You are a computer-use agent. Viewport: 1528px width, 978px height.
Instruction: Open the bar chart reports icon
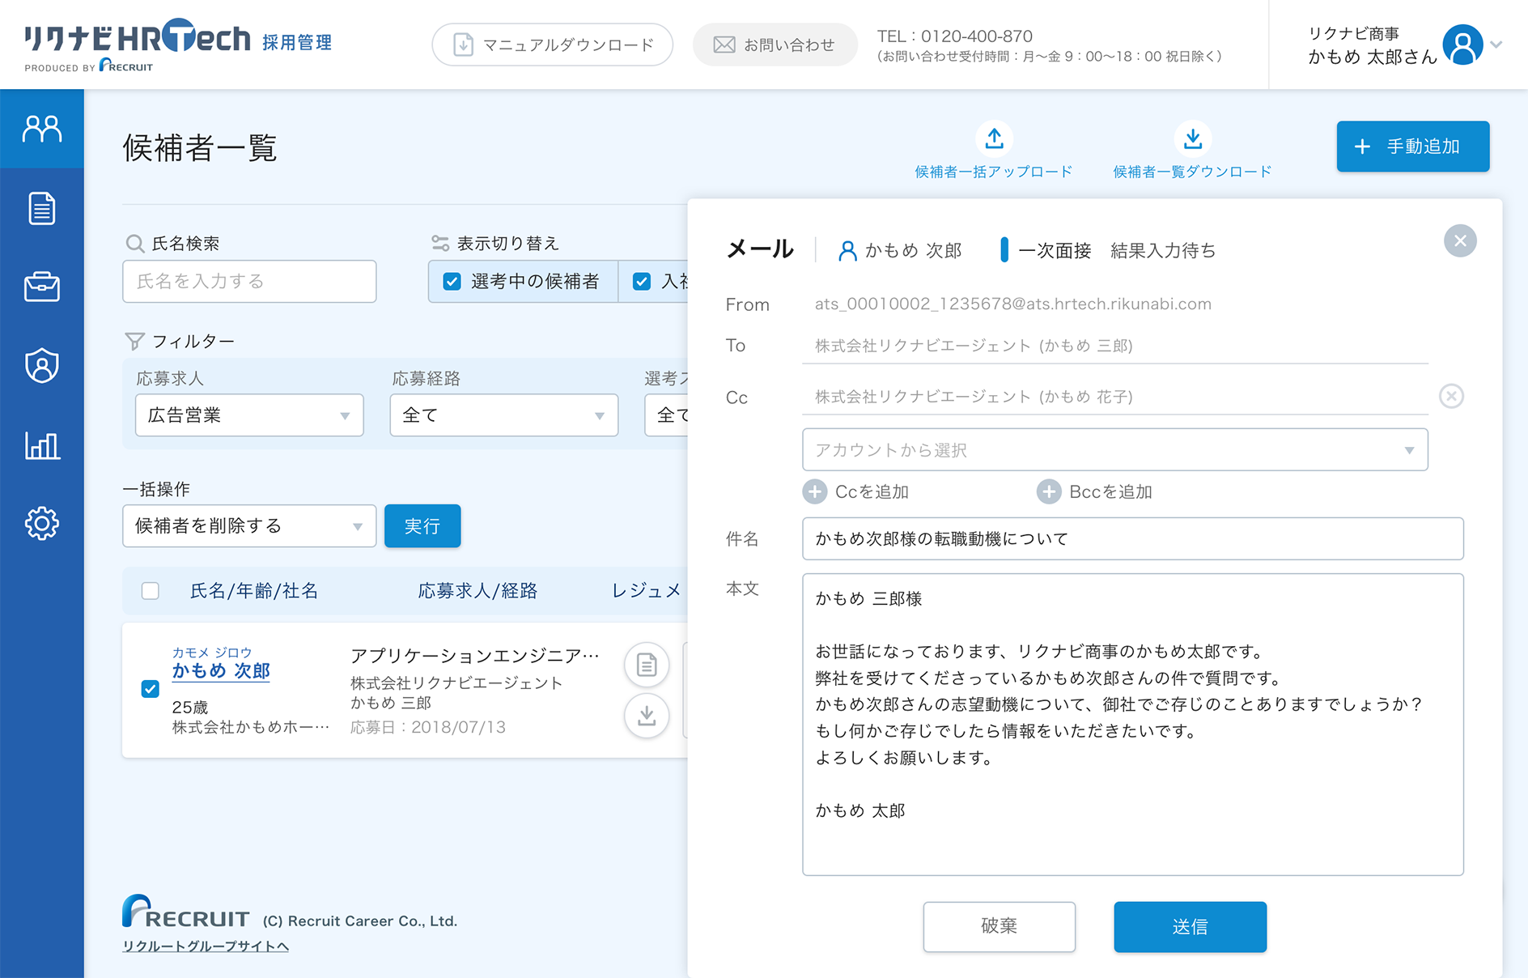(x=42, y=444)
